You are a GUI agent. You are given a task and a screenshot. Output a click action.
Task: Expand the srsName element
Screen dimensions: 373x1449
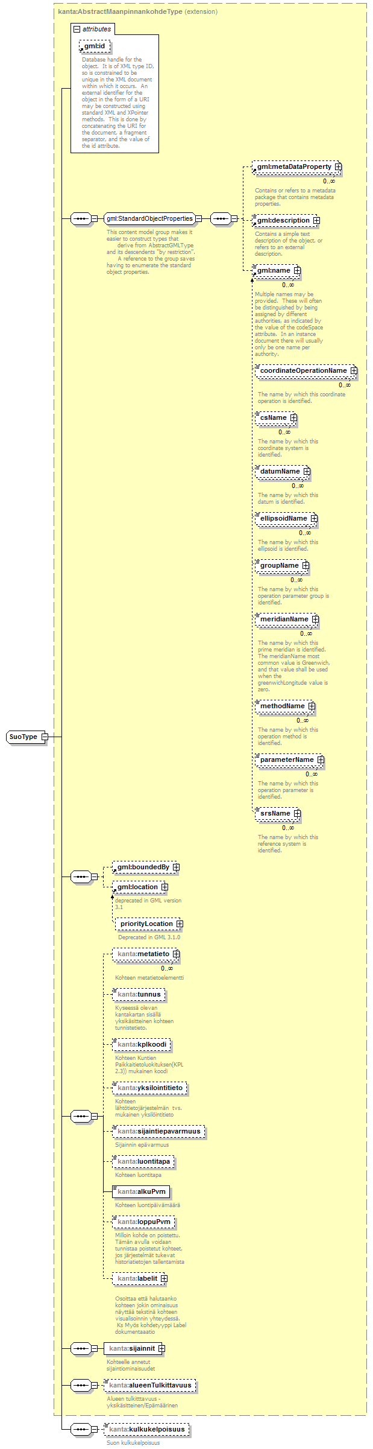point(297,813)
